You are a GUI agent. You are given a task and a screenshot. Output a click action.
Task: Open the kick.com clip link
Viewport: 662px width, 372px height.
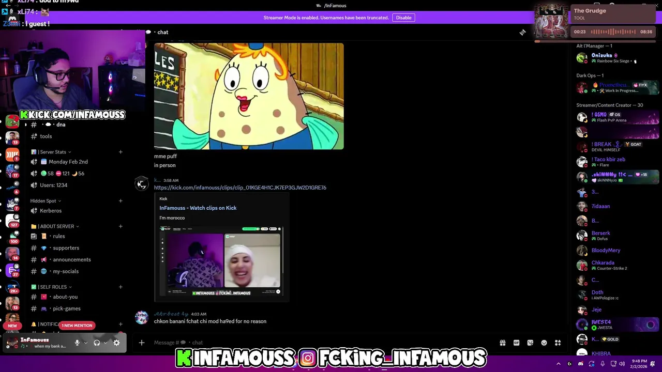point(240,188)
